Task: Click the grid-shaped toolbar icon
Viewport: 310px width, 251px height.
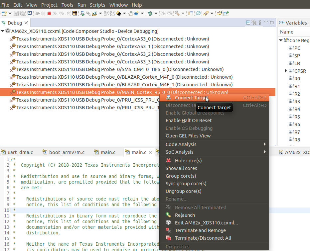Action: (75, 14)
